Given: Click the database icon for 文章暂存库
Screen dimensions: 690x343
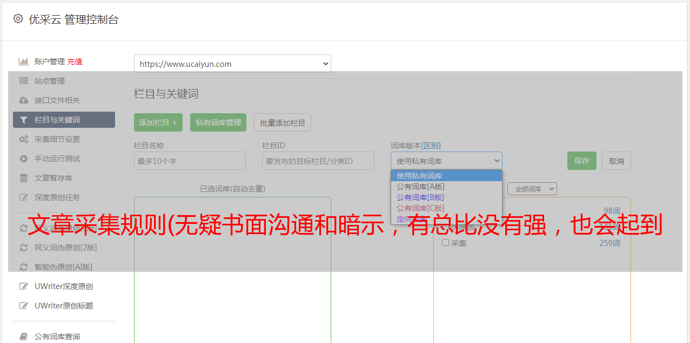Looking at the screenshot, I should tap(24, 178).
